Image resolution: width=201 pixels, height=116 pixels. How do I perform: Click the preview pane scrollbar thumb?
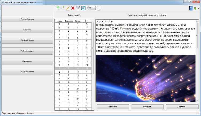pyautogui.click(x=197, y=35)
